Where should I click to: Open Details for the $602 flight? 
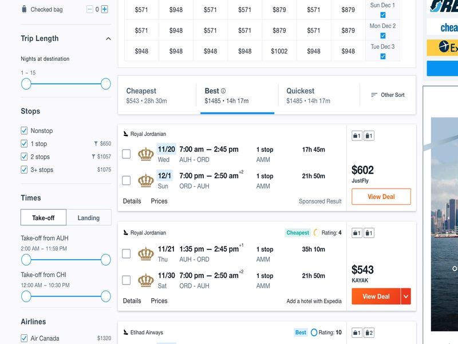pyautogui.click(x=132, y=201)
